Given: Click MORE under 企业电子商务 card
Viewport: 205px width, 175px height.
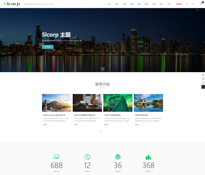Looking at the screenshot, I should [x=106, y=124].
